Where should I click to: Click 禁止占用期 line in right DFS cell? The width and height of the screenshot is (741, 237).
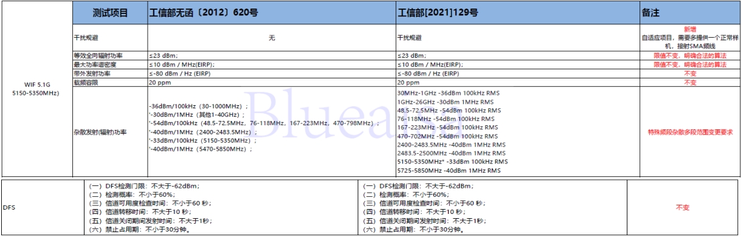[414, 230]
